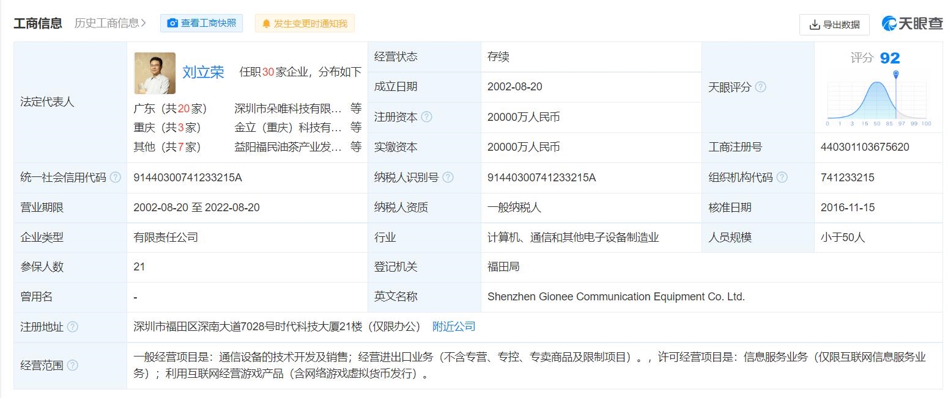Click the 参保人数 label

(42, 267)
